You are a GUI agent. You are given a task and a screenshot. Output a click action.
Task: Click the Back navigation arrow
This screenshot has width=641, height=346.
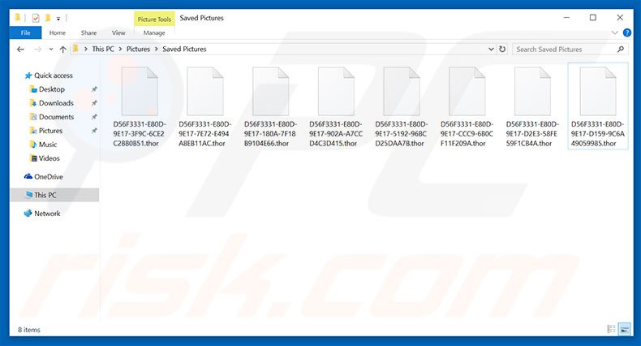(20, 50)
